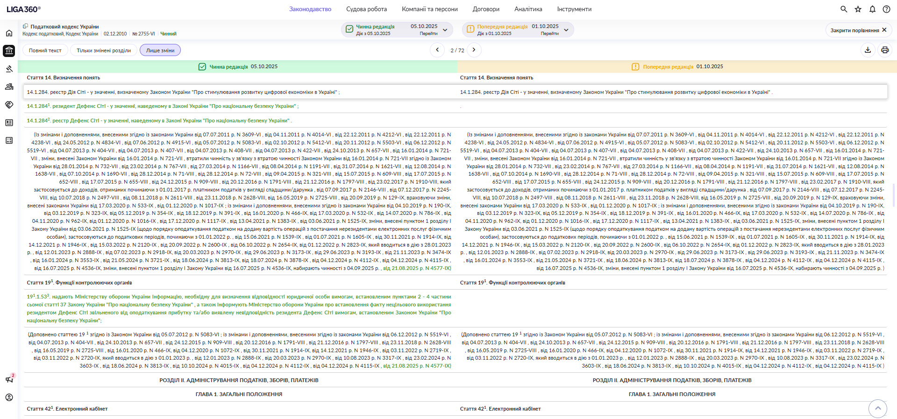897x419 pixels.
Task: Open favorites star icon
Action: [x=858, y=9]
